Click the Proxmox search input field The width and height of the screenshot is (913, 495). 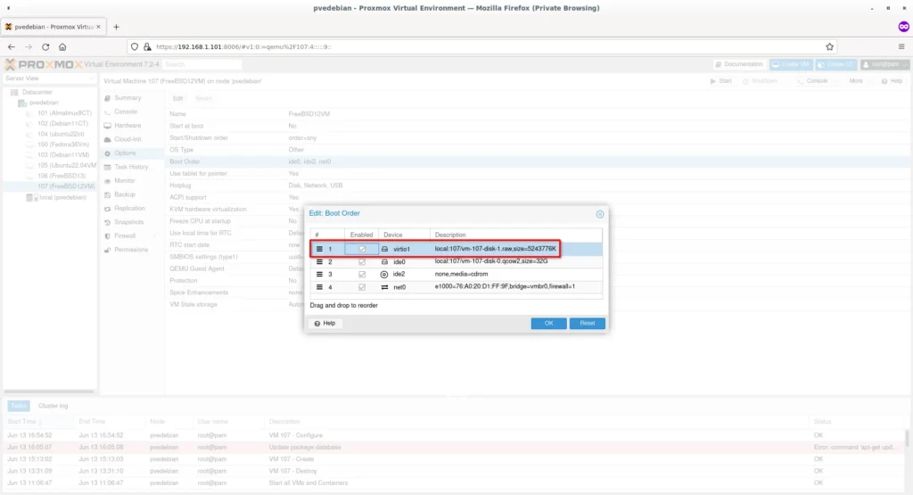(x=190, y=64)
